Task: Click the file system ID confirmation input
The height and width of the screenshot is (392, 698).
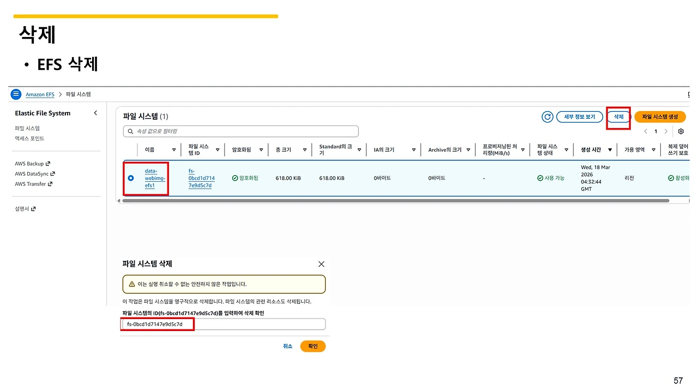Action: pyautogui.click(x=223, y=324)
